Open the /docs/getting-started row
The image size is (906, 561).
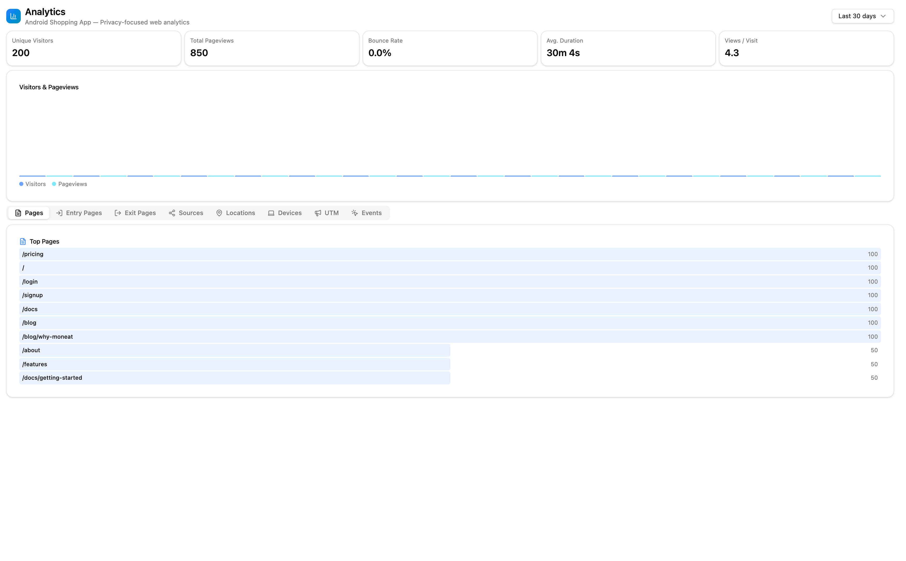450,378
